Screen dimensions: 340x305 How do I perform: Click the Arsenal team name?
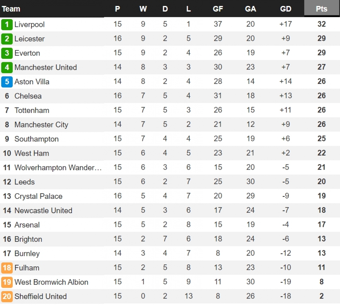(27, 225)
